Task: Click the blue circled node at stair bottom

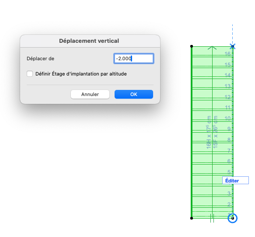Action: pos(233,218)
